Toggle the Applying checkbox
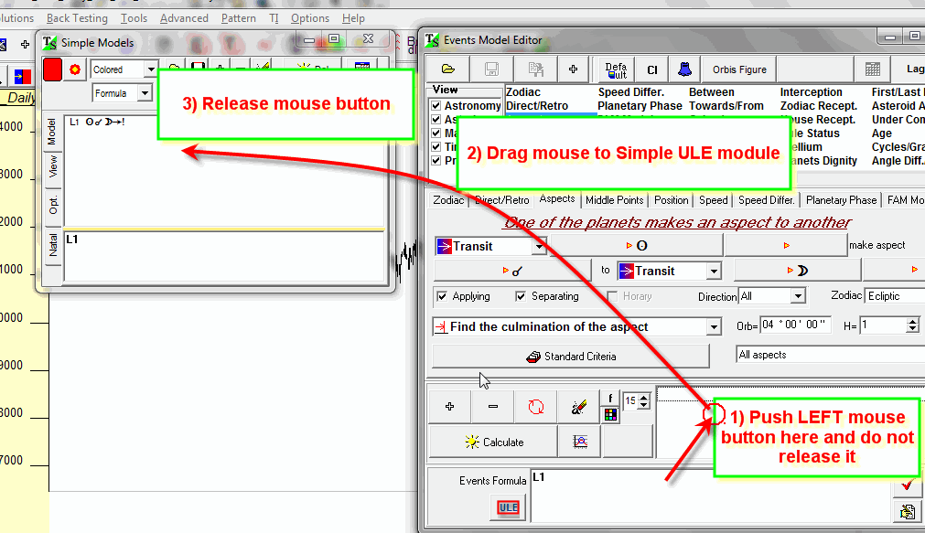Viewport: 925px width, 533px height. [x=443, y=296]
